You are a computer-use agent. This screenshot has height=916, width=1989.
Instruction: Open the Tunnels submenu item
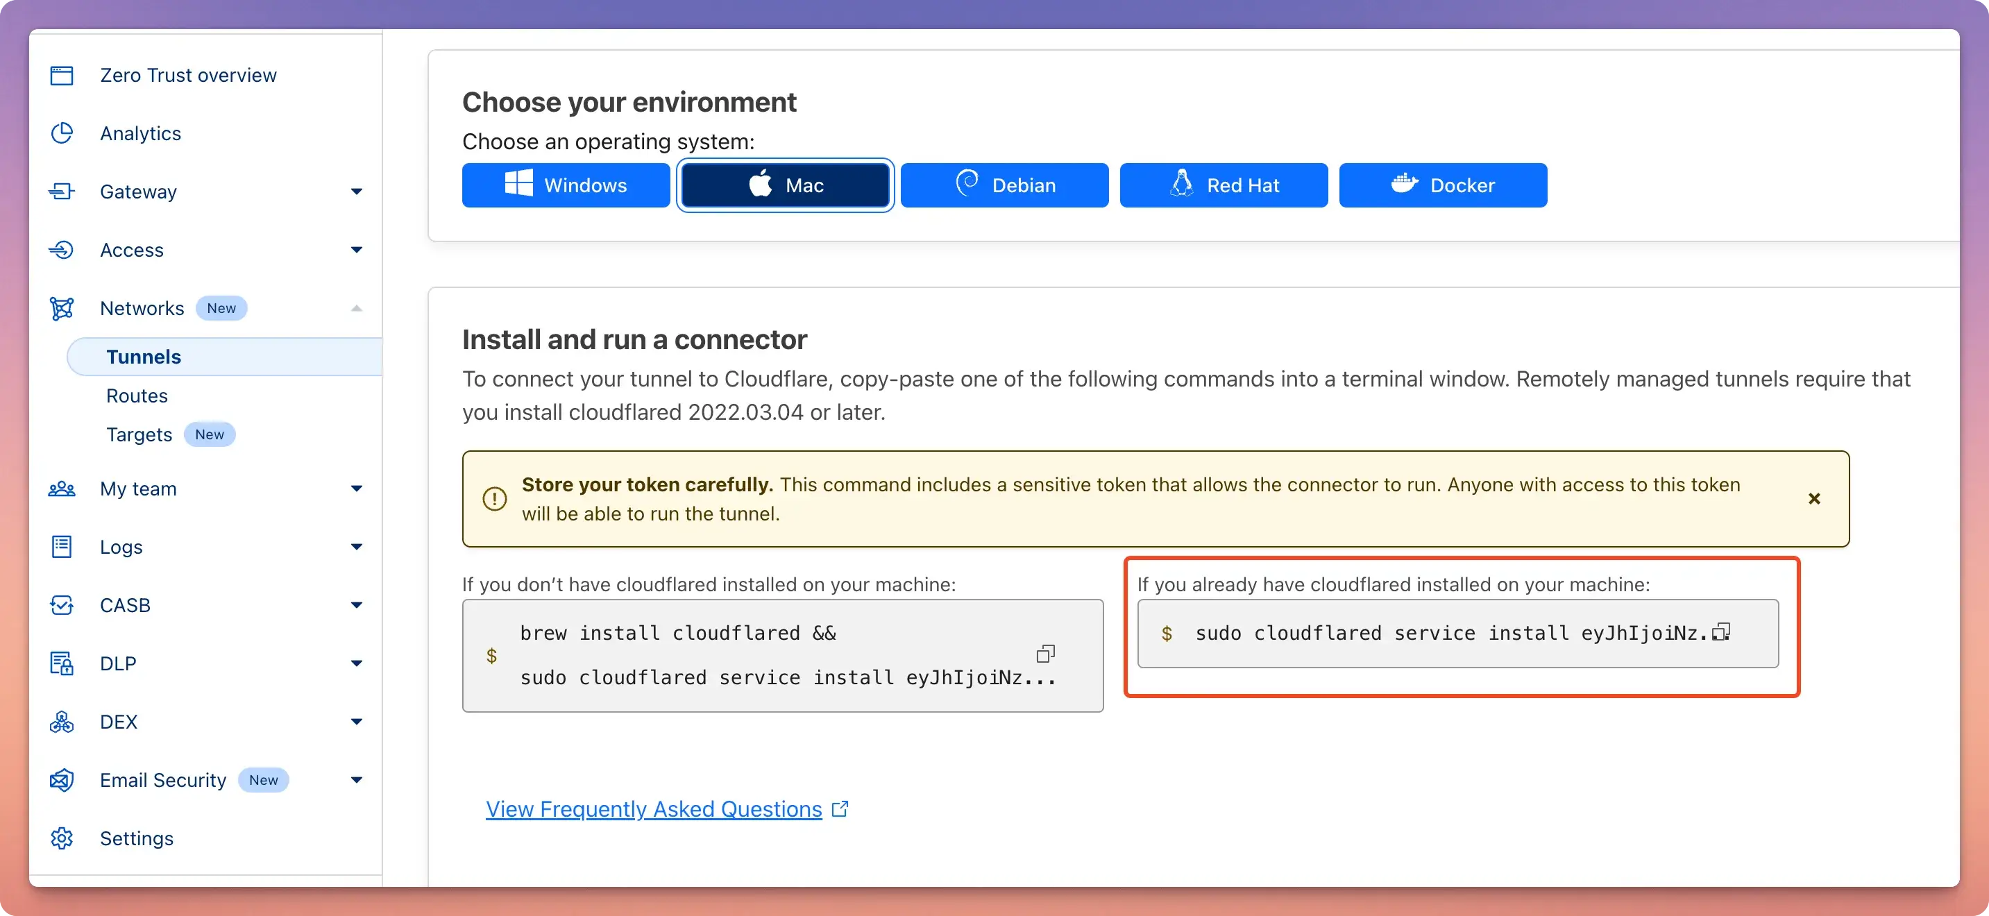pos(224,357)
